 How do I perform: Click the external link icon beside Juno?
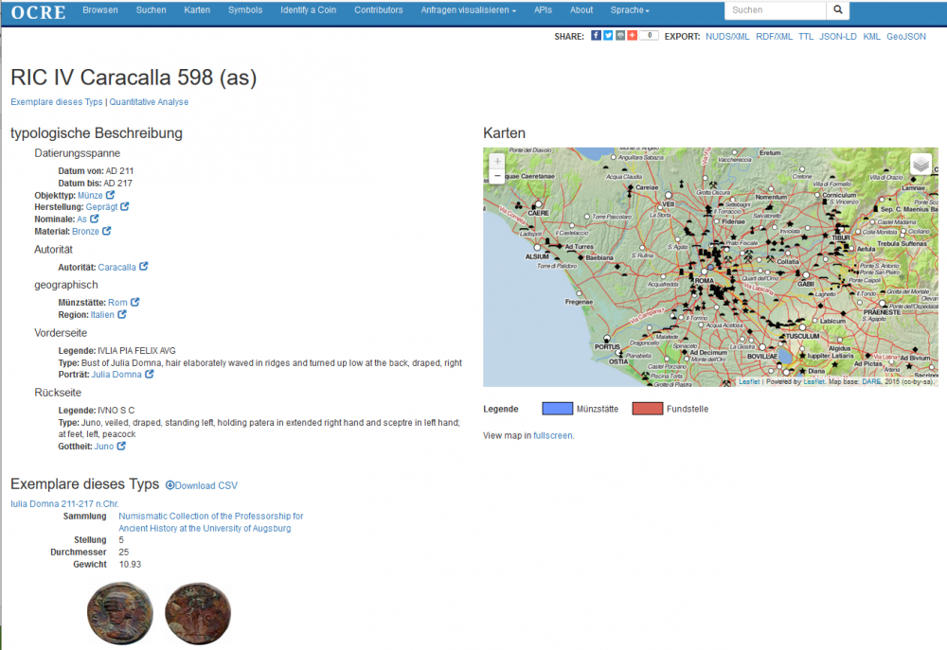122,446
